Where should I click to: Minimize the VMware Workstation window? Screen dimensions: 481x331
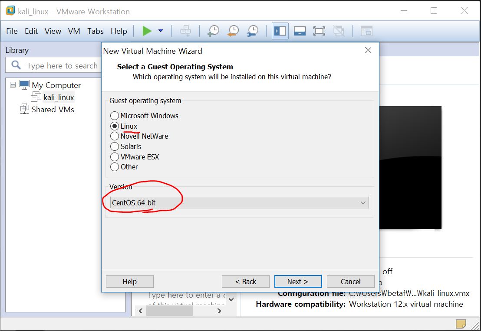point(404,11)
